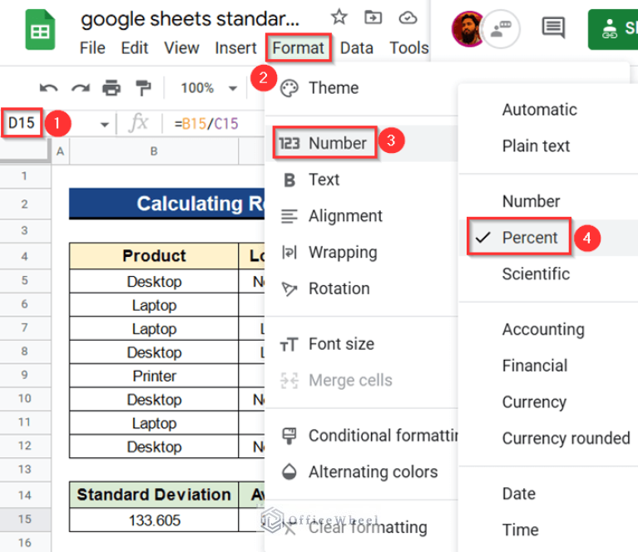Open the comment history icon
Screen dimensions: 638x552
pos(553,29)
